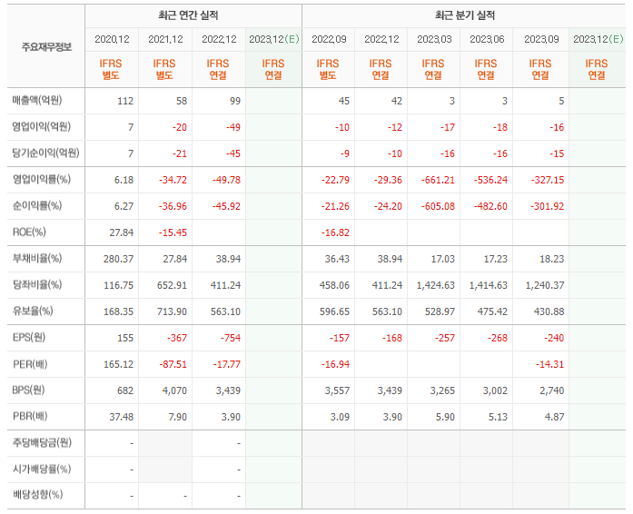The height and width of the screenshot is (514, 633).
Task: Click the -16.82 ROE value
Action: pos(335,232)
